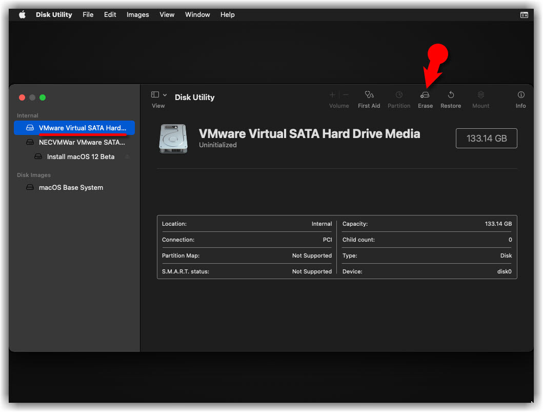Click the View dropdown chevron arrow
543x412 pixels.
coord(165,95)
